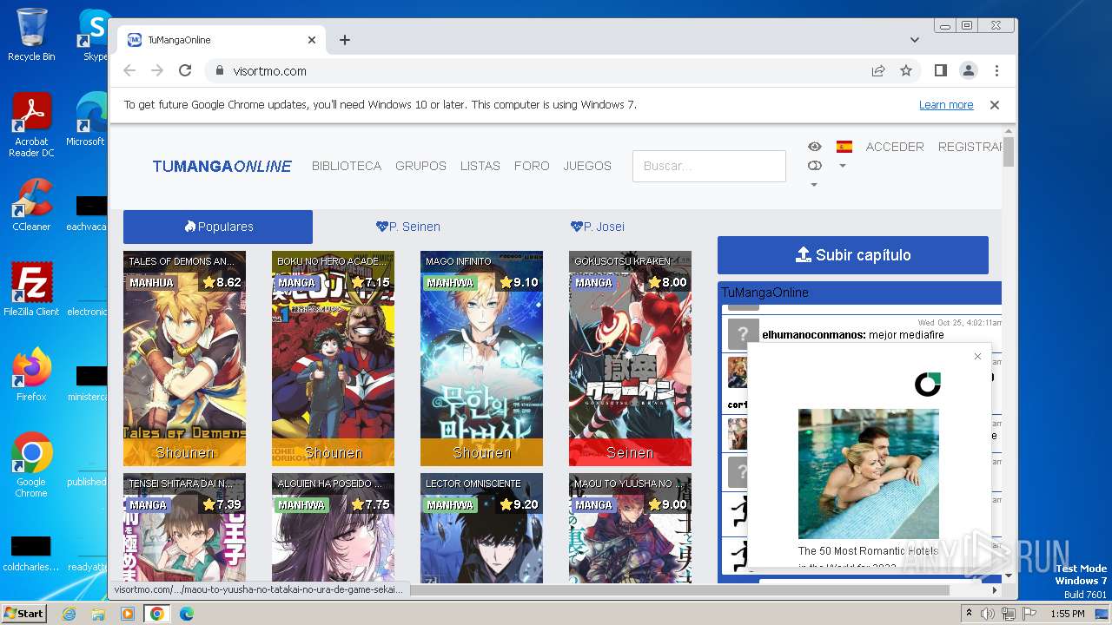Open Microsoft Edge from taskbar

[x=187, y=614]
